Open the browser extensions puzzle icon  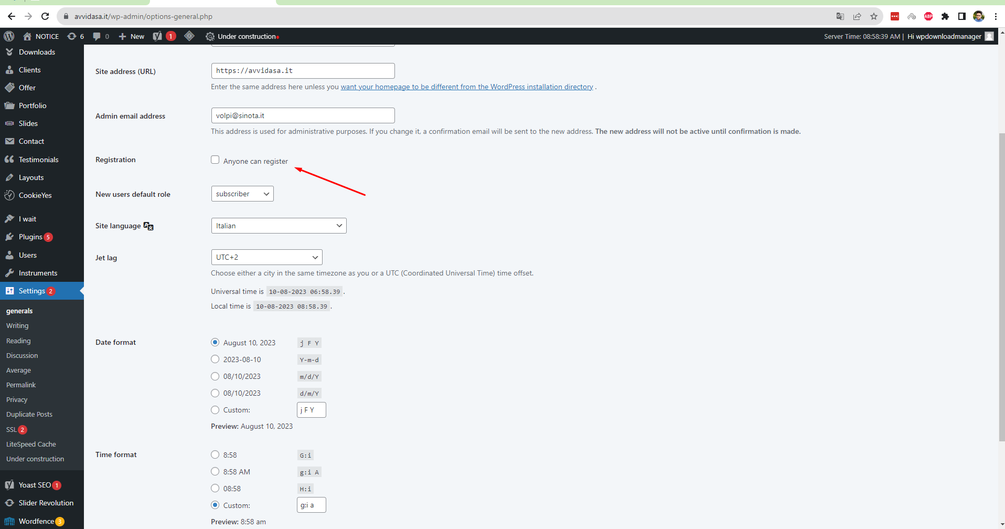[x=945, y=16]
